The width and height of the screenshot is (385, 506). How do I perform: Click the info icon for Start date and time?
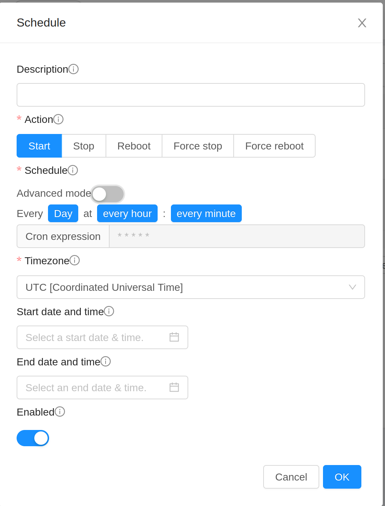pyautogui.click(x=109, y=311)
